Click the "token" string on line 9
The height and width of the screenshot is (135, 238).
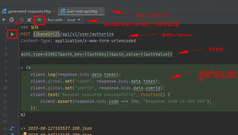83,81
